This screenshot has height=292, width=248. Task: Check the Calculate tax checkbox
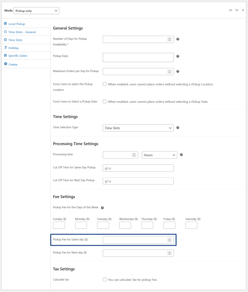105,279
